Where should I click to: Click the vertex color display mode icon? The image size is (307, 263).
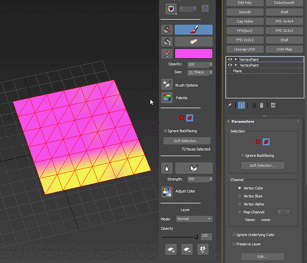[171, 9]
